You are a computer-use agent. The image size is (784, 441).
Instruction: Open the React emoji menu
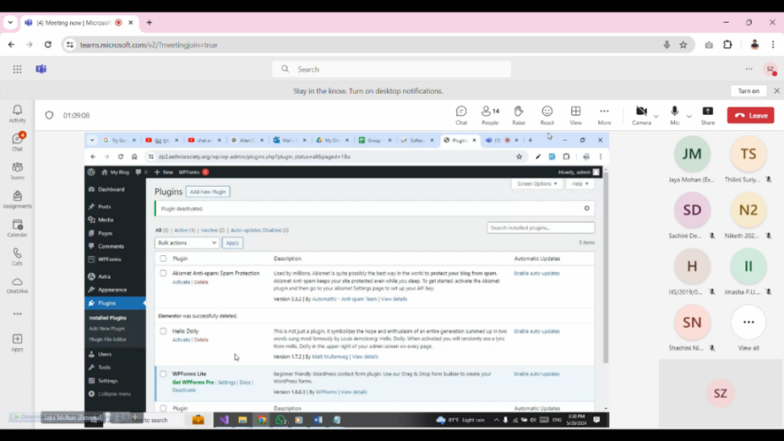(547, 115)
